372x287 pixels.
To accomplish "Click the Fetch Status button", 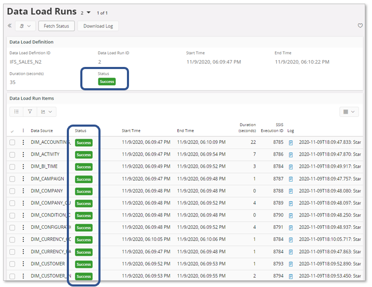I will (56, 26).
